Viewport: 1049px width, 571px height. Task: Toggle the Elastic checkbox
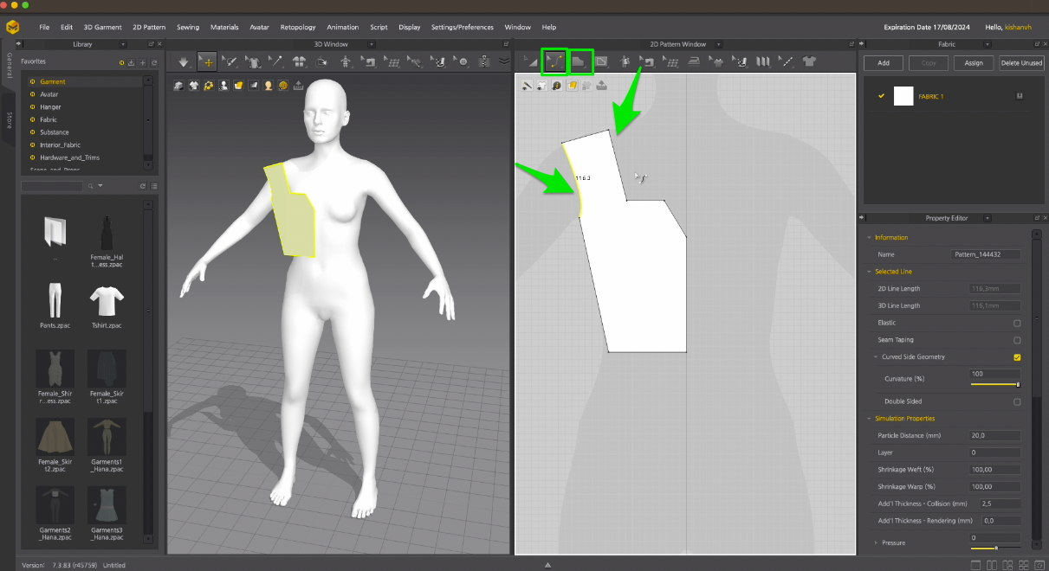point(1017,323)
